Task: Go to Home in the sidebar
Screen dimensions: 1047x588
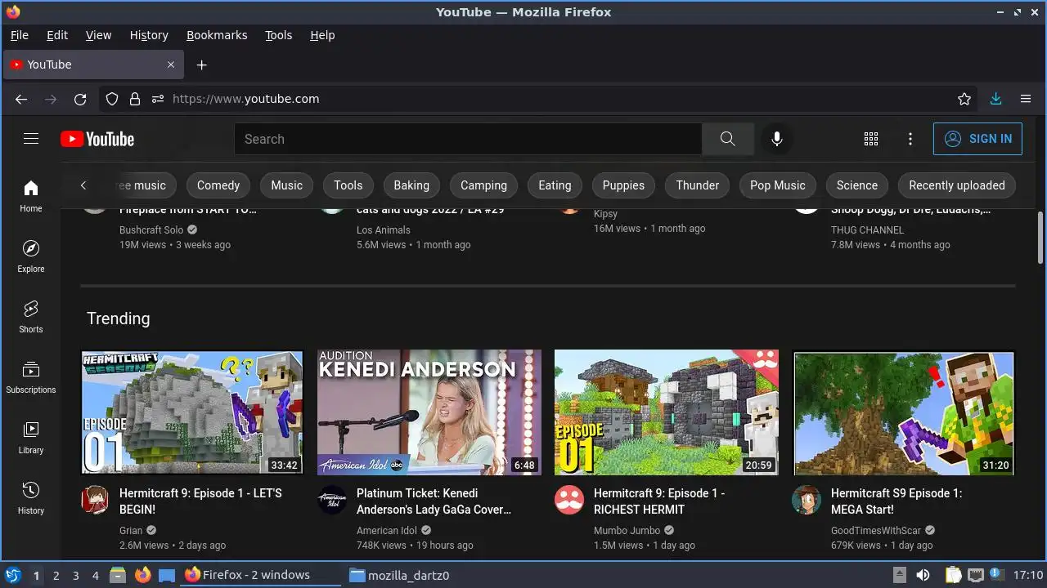Action: click(31, 196)
